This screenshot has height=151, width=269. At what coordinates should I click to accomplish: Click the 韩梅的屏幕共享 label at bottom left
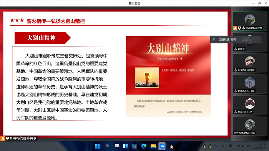point(25,138)
